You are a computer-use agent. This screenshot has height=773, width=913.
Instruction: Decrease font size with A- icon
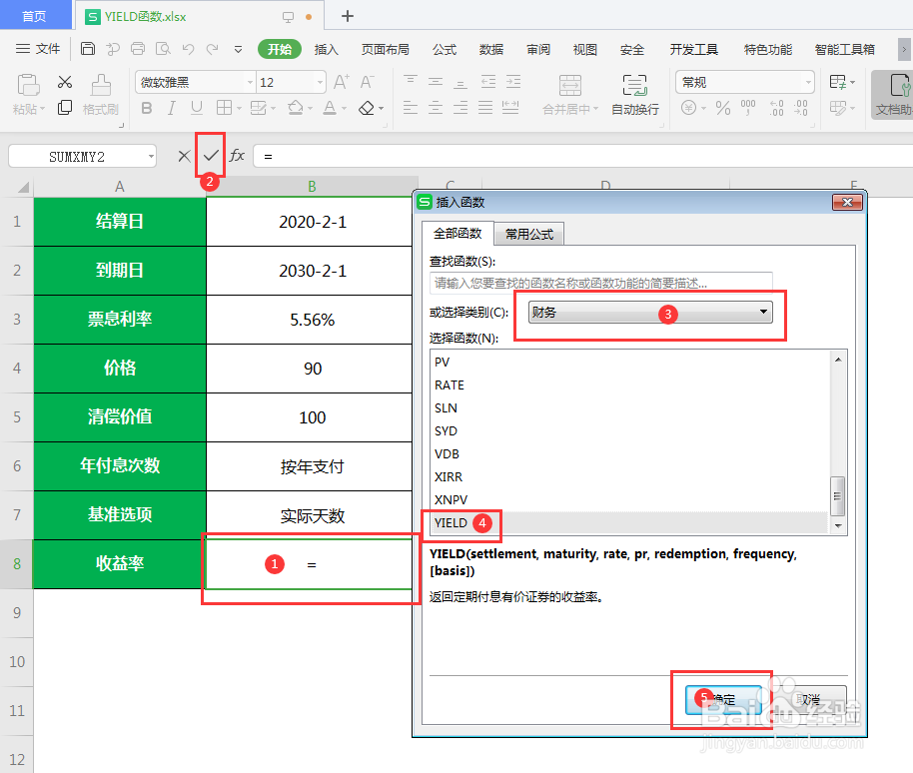367,82
